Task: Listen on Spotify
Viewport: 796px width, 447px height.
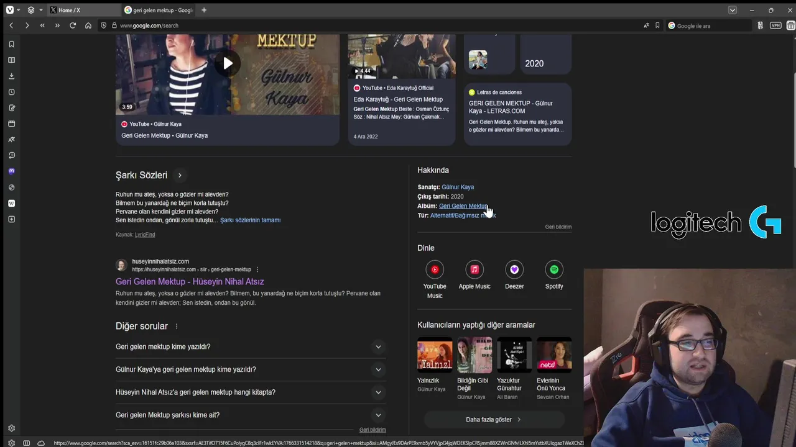Action: 554,275
